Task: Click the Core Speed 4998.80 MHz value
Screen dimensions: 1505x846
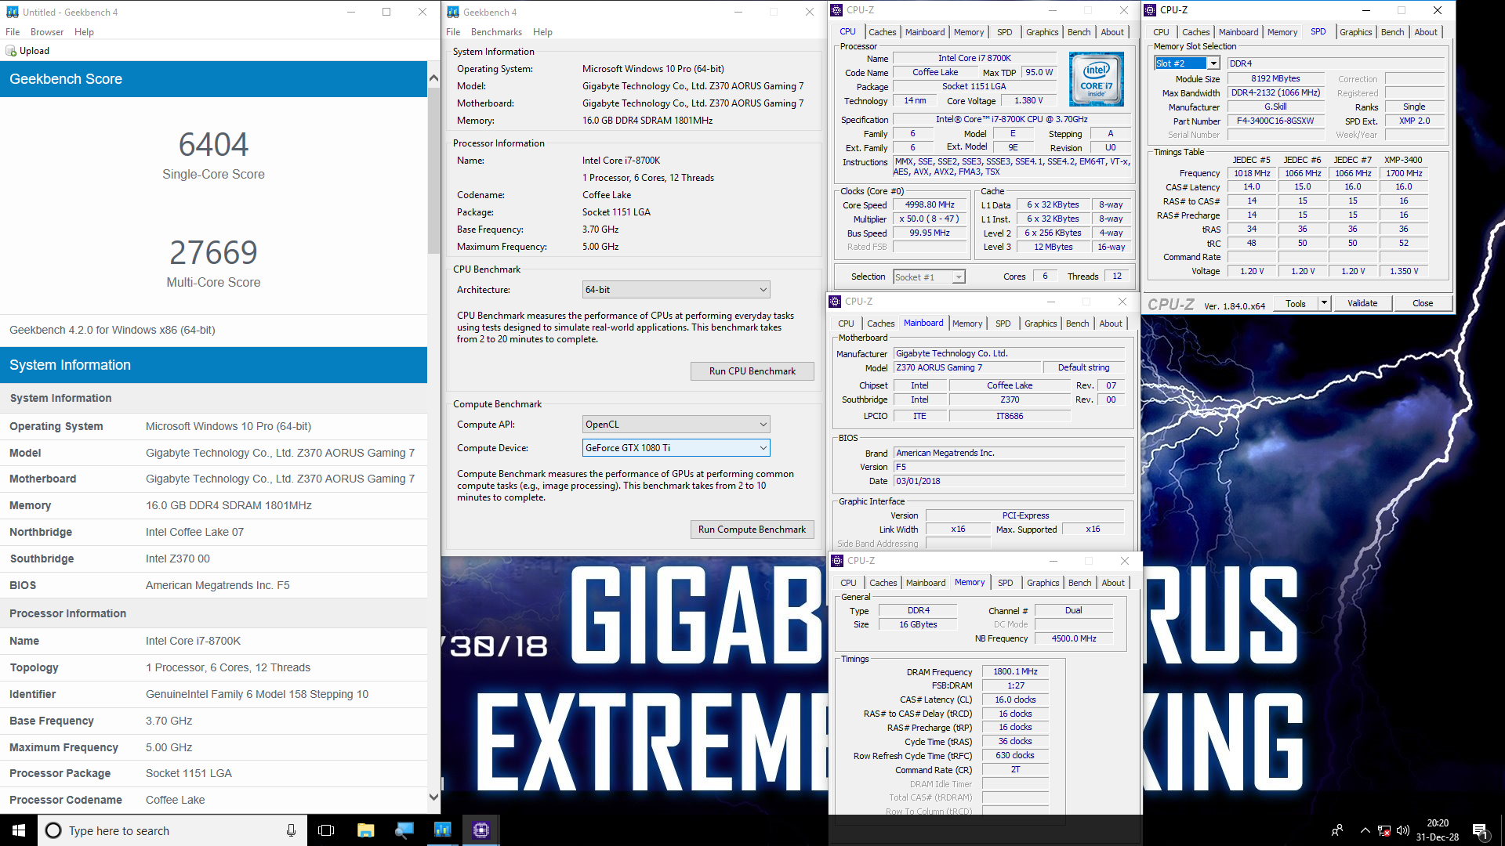Action: (x=930, y=205)
